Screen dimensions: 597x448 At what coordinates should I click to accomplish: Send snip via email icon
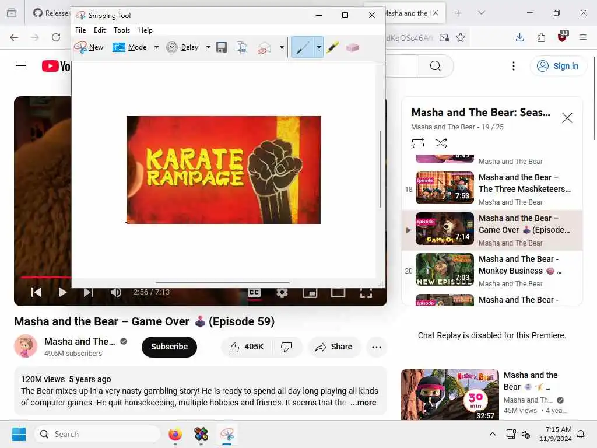point(264,48)
